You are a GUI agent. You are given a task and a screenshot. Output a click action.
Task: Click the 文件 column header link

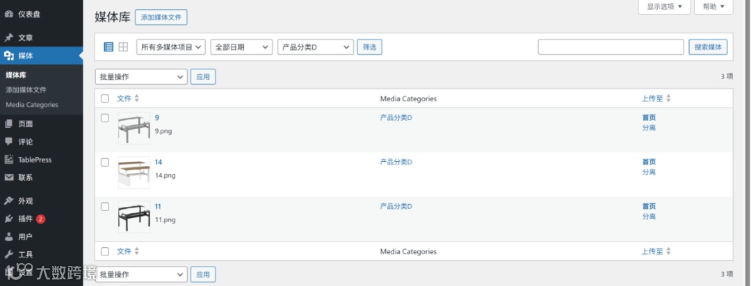point(124,99)
